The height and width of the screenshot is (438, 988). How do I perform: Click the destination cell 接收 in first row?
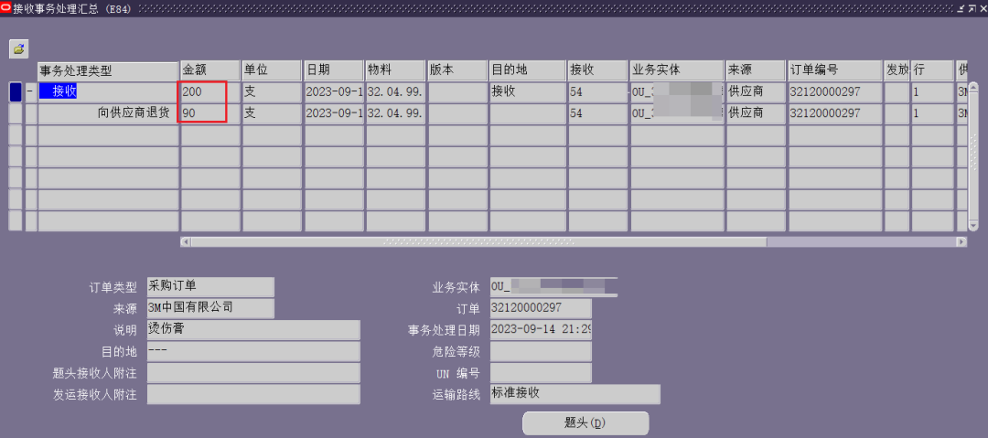coord(528,92)
